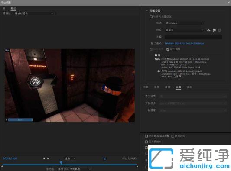Select the underlined captions tab
Viewport: 231px width, 171px height.
click(x=178, y=87)
